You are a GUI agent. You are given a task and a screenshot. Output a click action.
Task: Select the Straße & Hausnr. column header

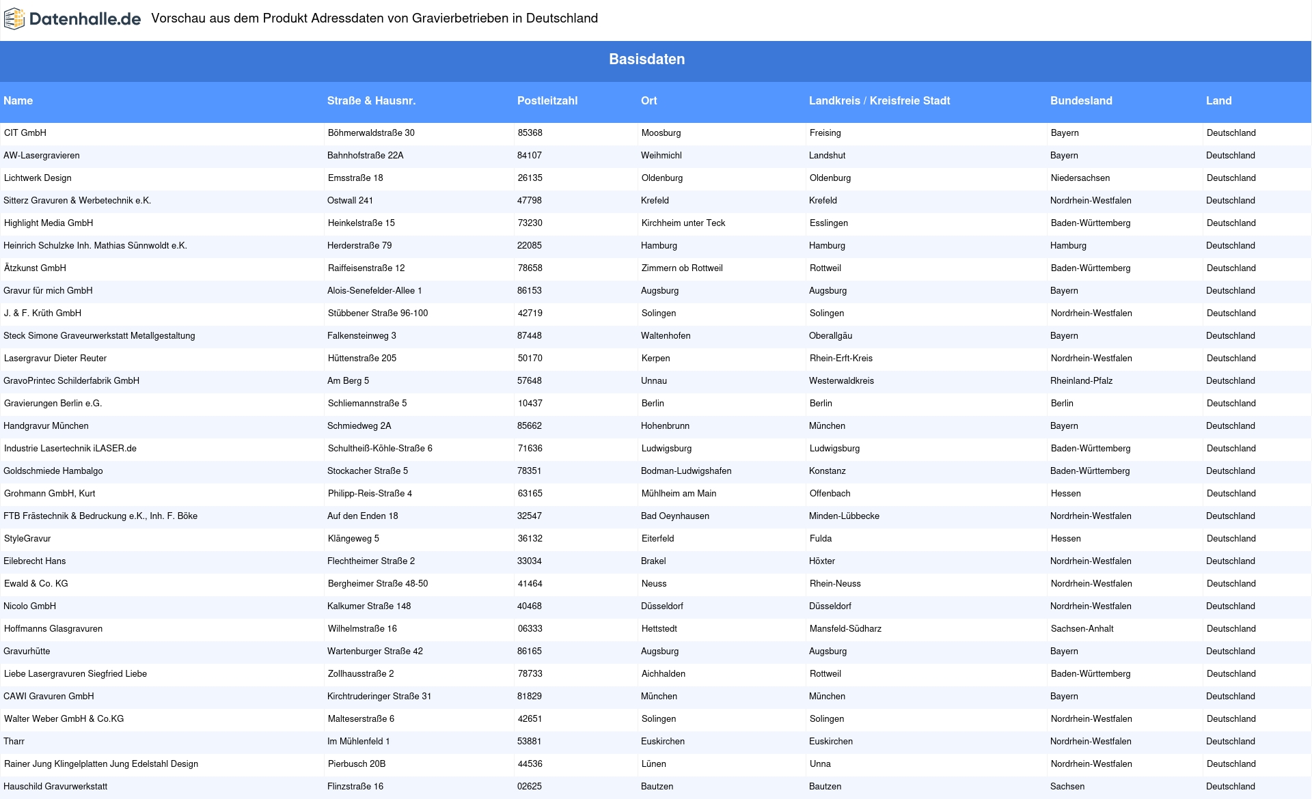pos(371,100)
